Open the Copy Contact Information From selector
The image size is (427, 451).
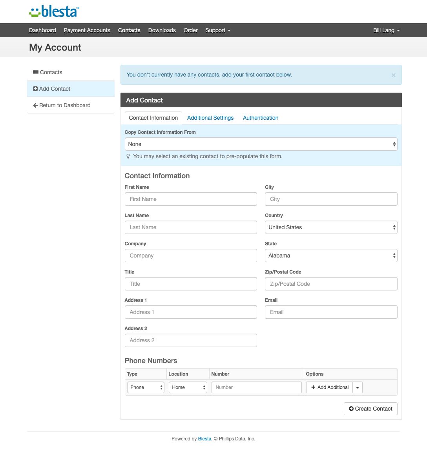(261, 144)
